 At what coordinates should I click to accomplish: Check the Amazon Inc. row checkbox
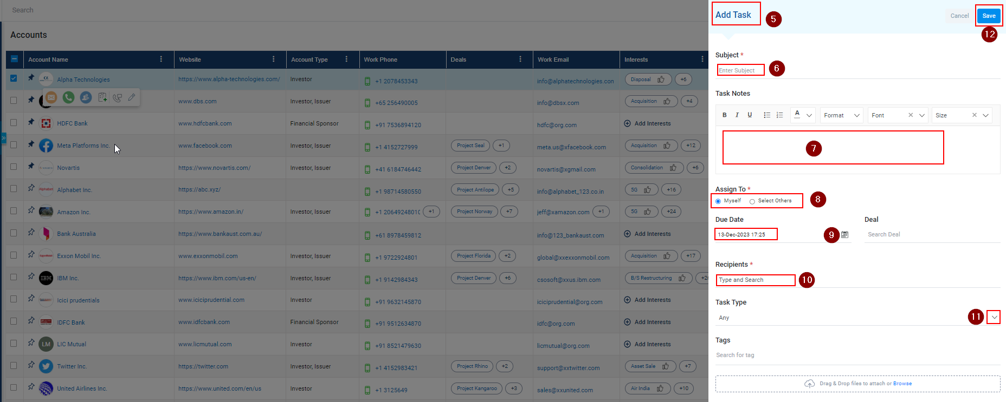(x=14, y=211)
